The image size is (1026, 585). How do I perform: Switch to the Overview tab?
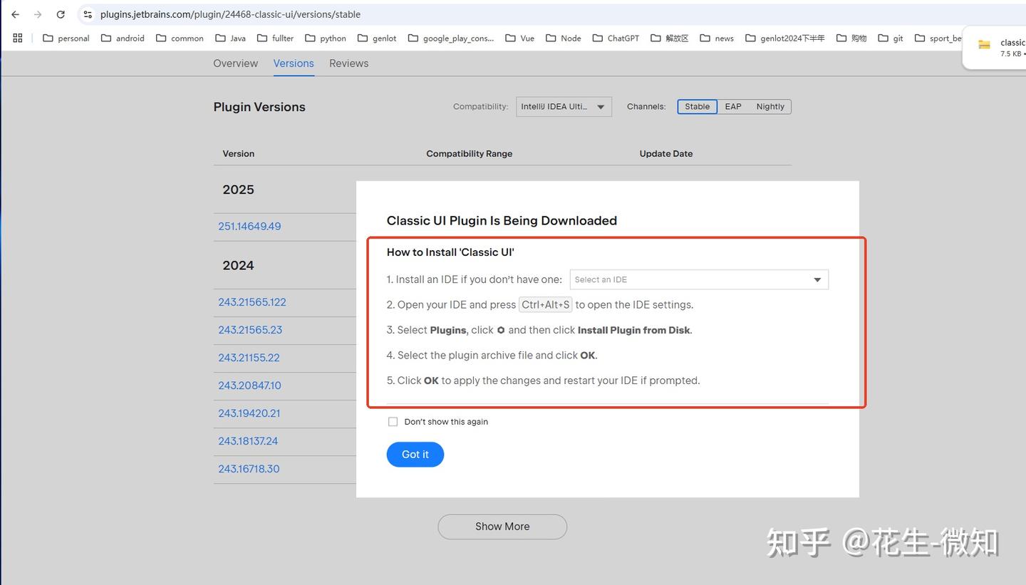click(x=235, y=63)
